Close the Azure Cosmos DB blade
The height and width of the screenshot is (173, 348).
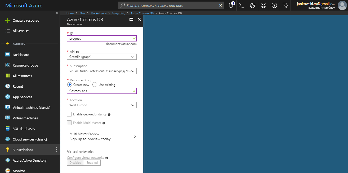click(139, 19)
